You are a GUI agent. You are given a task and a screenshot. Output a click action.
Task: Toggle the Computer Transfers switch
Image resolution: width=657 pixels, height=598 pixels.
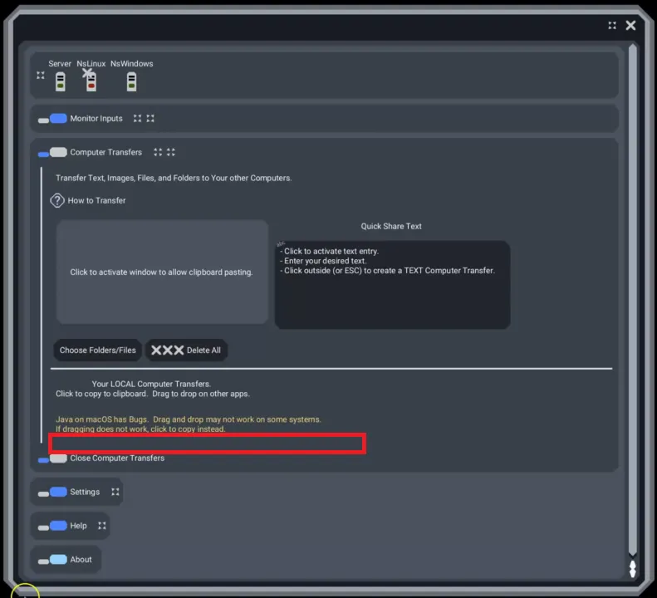pyautogui.click(x=52, y=153)
